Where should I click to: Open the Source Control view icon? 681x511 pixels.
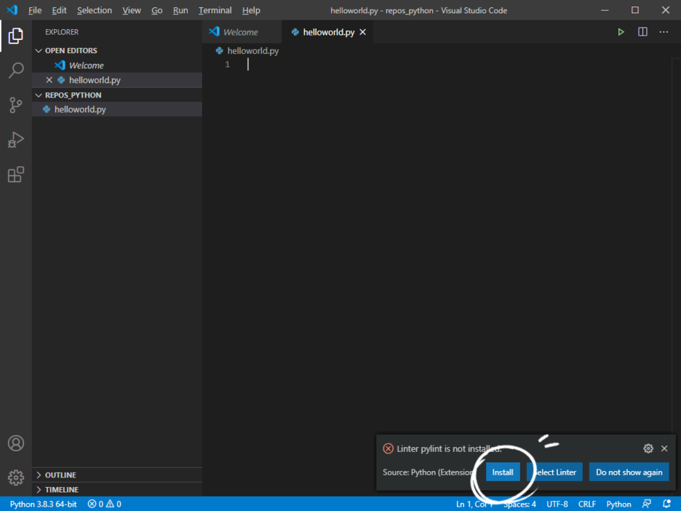tap(15, 105)
